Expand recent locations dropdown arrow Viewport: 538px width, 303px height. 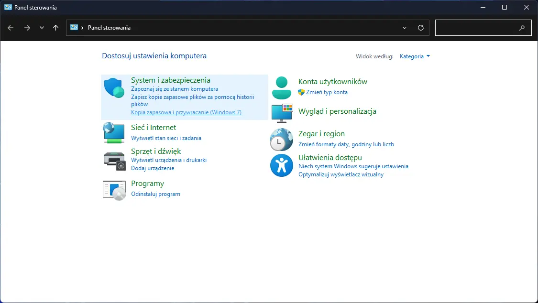coord(42,28)
